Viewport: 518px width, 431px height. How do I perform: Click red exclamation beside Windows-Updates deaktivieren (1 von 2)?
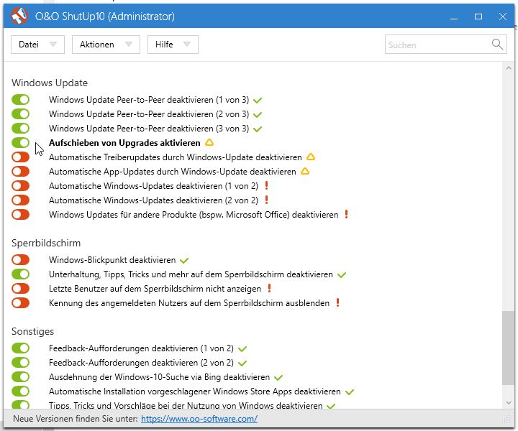pyautogui.click(x=267, y=185)
